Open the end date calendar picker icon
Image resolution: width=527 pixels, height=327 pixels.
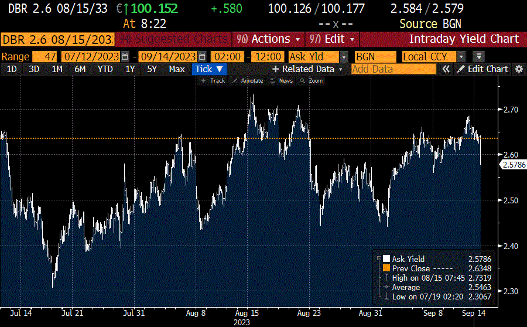[202, 56]
